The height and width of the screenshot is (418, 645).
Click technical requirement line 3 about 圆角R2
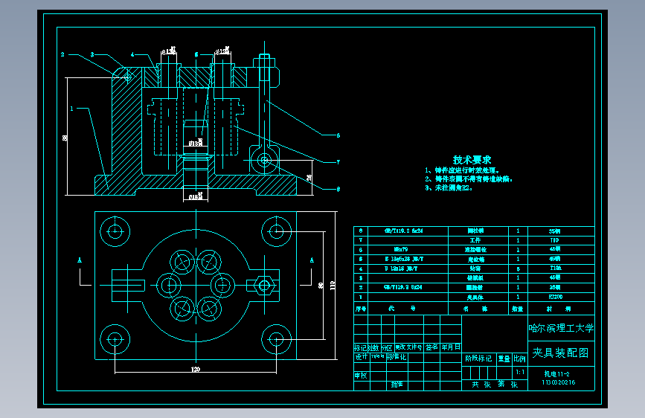(x=449, y=188)
